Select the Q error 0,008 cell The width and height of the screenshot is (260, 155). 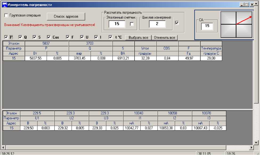click(101, 58)
